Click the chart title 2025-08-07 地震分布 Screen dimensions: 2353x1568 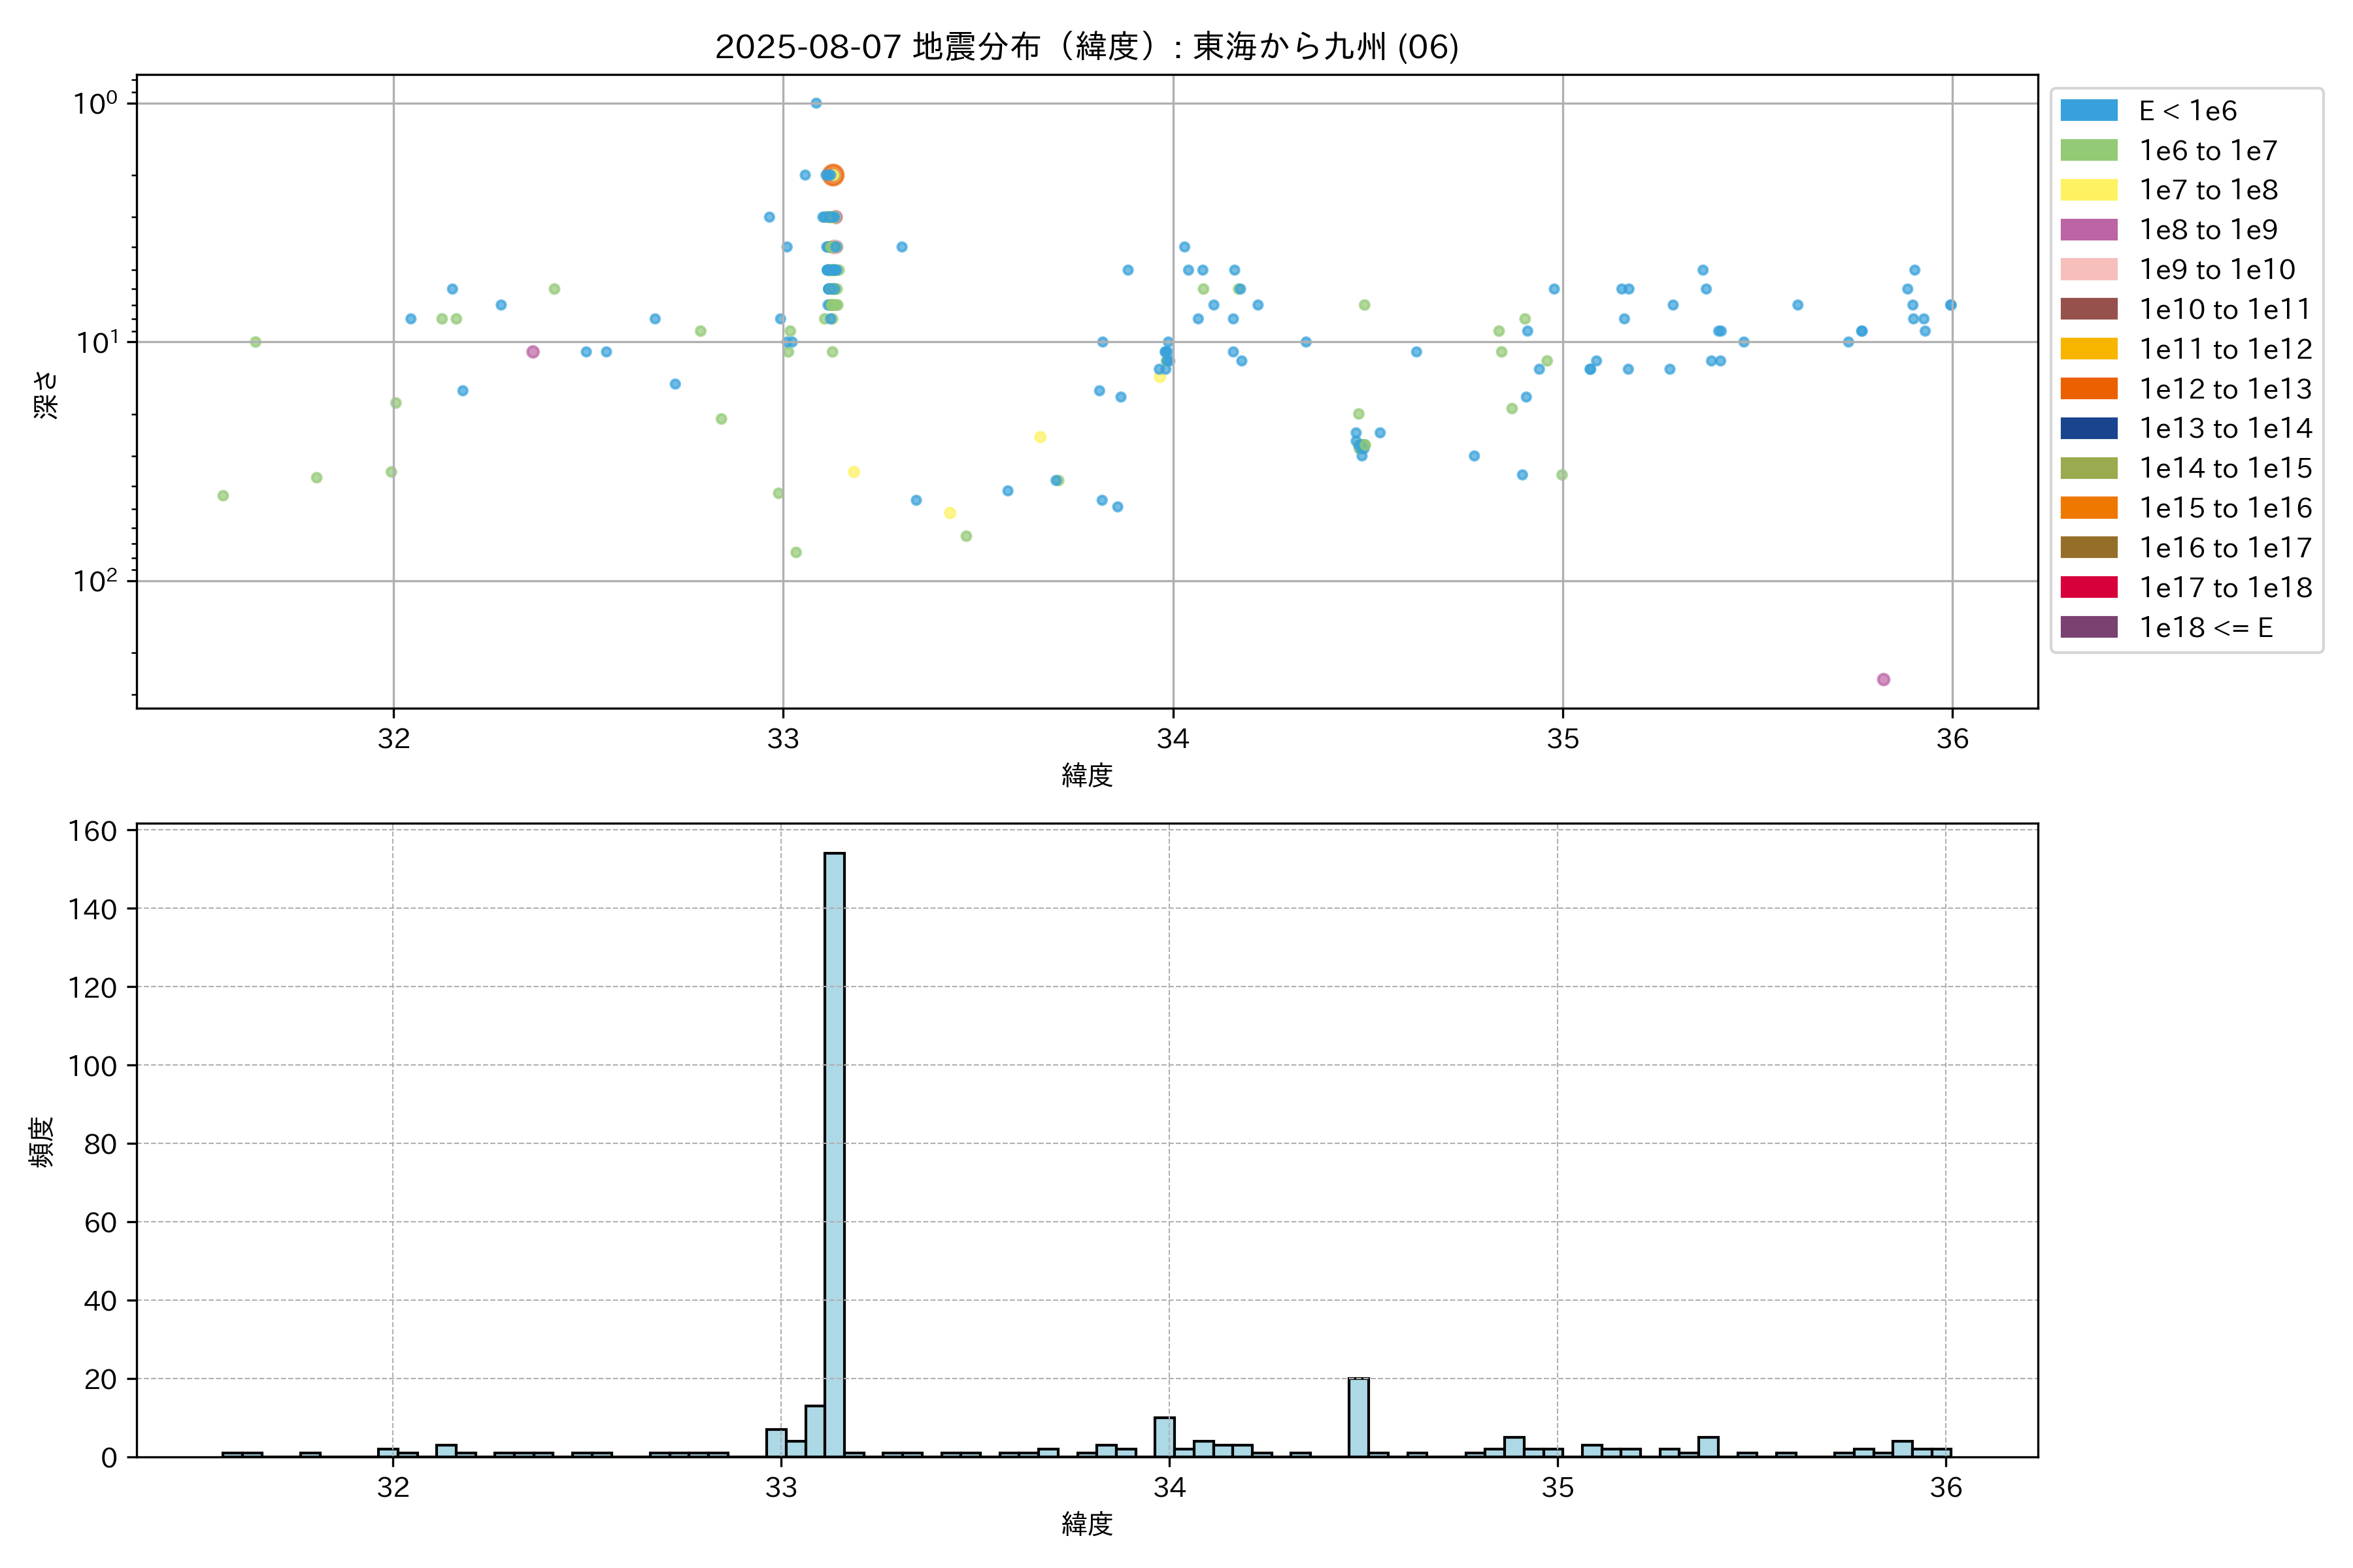click(1086, 46)
